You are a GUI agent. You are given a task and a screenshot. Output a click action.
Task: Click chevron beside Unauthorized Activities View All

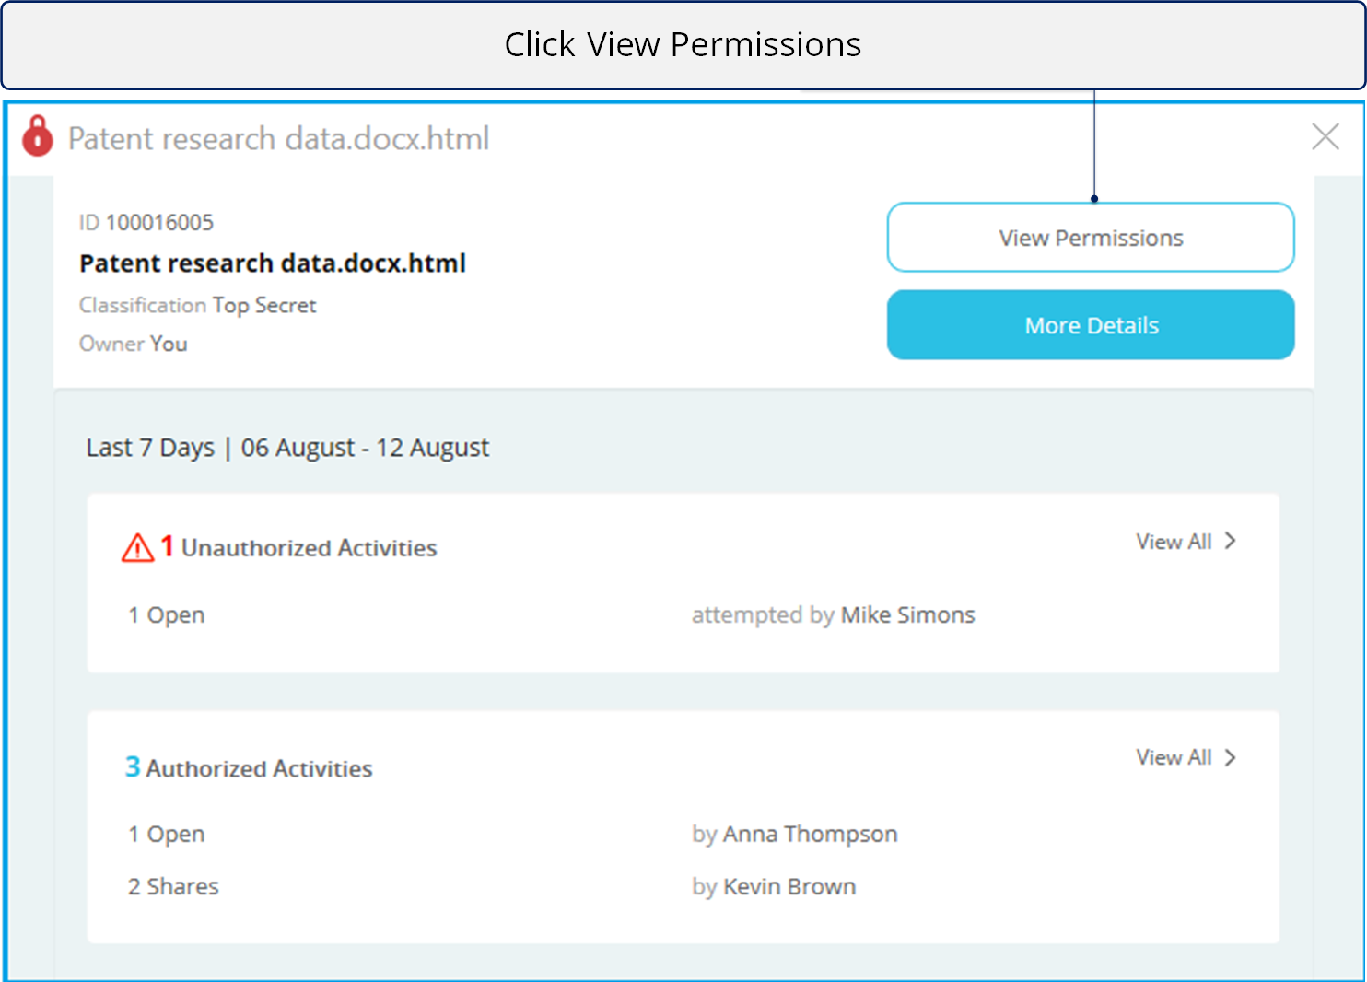(1231, 542)
